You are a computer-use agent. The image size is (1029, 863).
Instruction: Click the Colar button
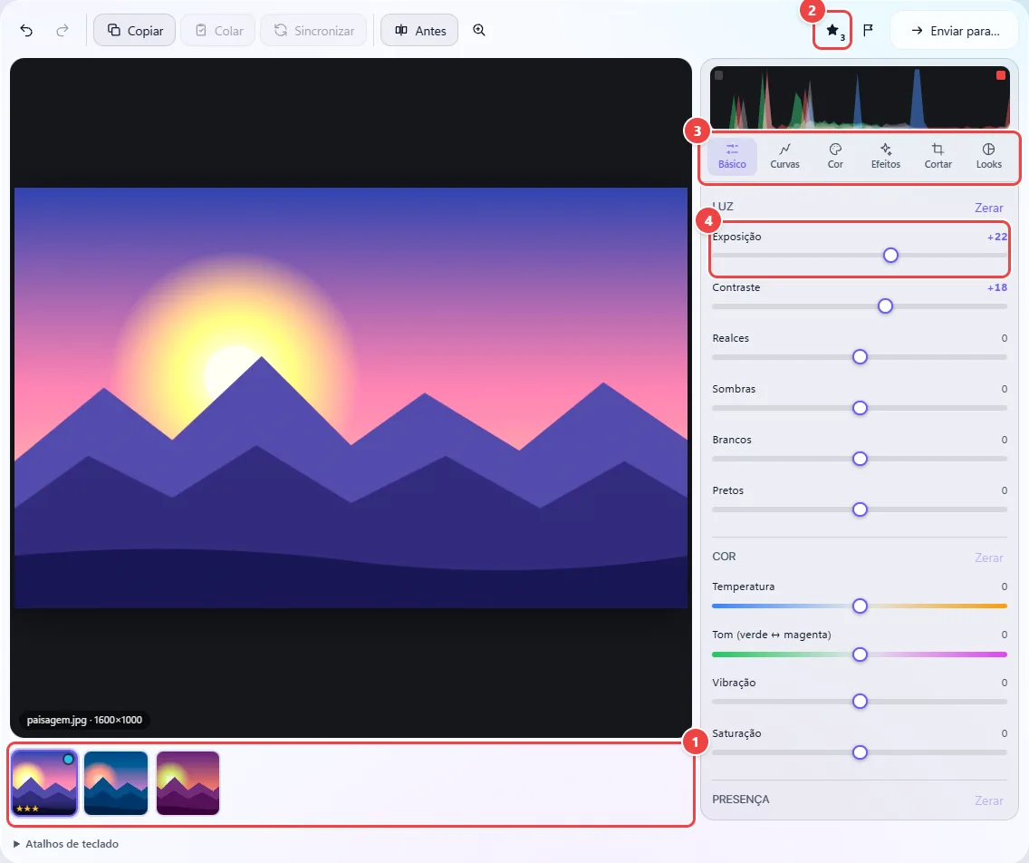(218, 30)
